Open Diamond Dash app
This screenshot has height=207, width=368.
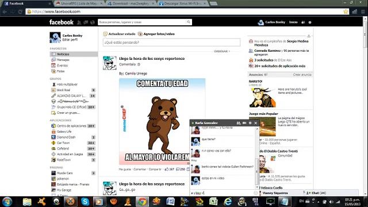click(x=66, y=137)
